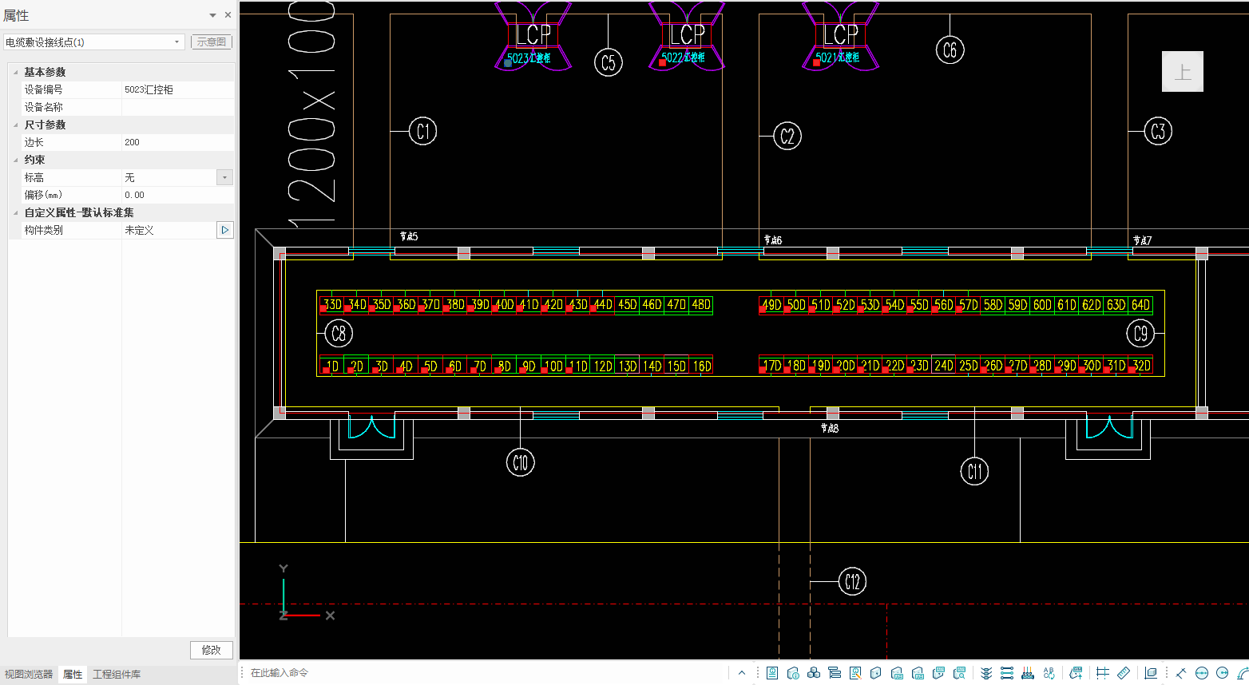Viewport: 1249px width, 685px height.
Task: Click the top view cube face 上
Action: (x=1182, y=72)
